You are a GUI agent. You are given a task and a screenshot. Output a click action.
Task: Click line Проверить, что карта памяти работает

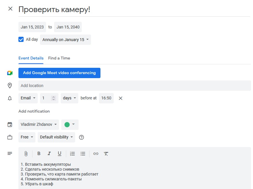click(62, 174)
